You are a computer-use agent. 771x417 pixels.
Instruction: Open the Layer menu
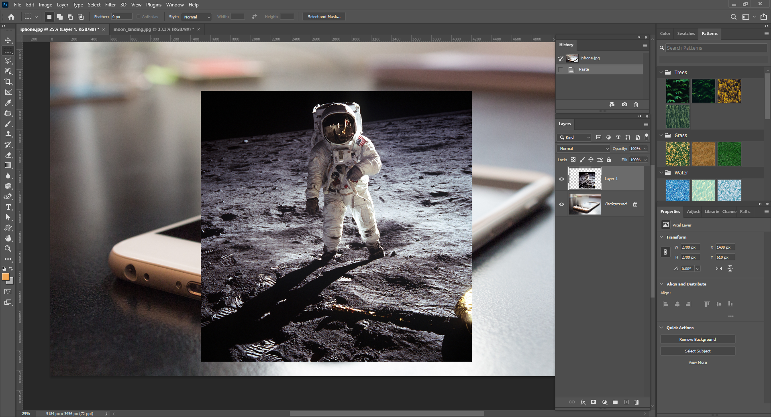62,5
